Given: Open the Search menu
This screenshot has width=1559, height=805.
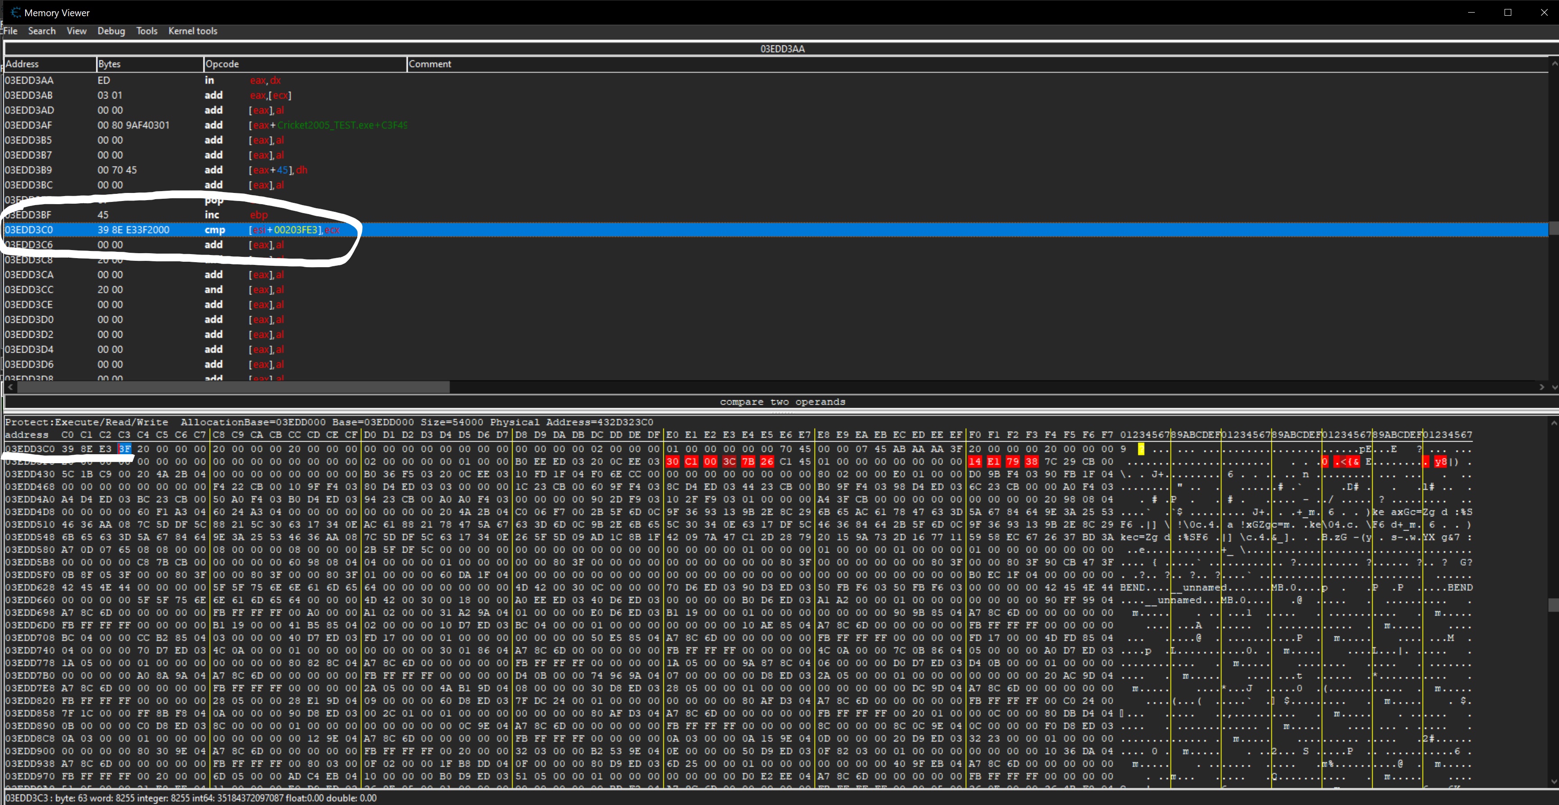Looking at the screenshot, I should point(42,31).
